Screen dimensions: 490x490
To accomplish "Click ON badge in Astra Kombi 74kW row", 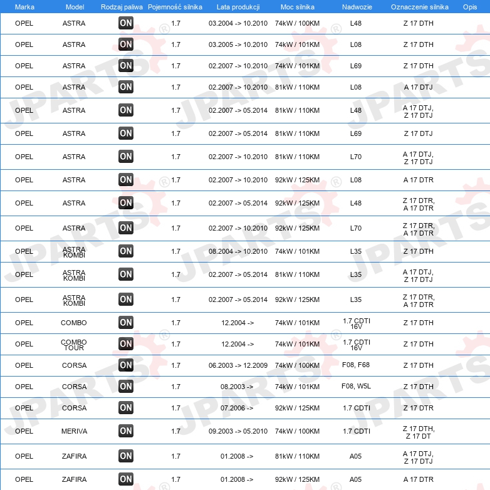I will click(126, 251).
